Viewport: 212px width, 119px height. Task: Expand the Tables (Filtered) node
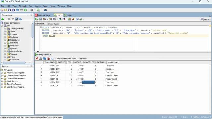[5, 29]
